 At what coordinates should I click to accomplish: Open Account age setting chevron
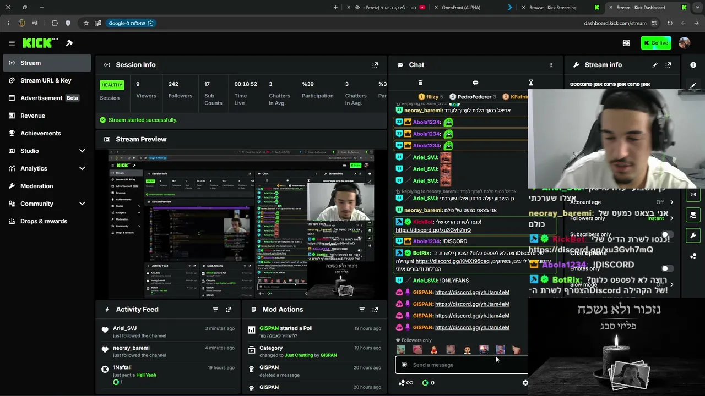[x=671, y=202]
